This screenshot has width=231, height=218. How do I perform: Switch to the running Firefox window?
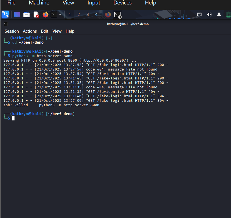[x=108, y=14]
